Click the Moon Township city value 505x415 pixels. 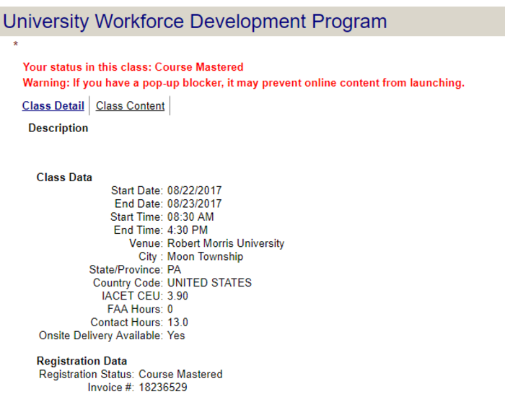pyautogui.click(x=205, y=256)
